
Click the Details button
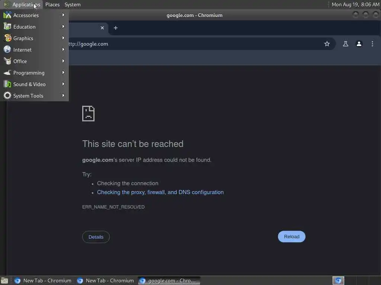[96, 237]
